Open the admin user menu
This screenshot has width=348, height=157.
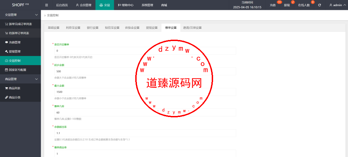click(x=337, y=5)
